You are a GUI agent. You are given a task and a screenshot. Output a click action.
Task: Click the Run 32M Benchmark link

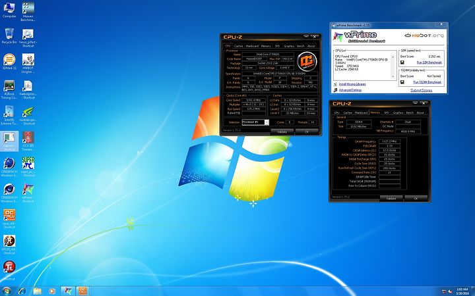[x=429, y=62]
